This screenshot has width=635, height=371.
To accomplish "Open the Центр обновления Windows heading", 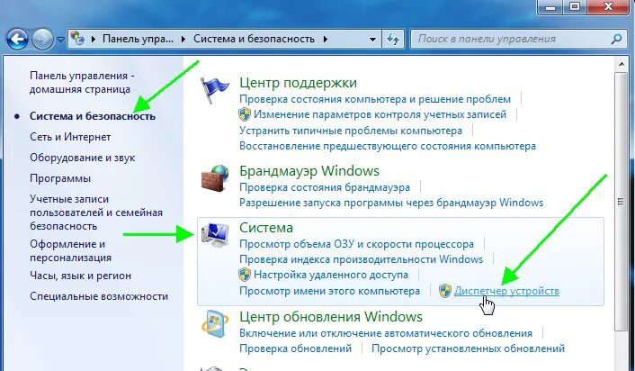I will click(331, 317).
